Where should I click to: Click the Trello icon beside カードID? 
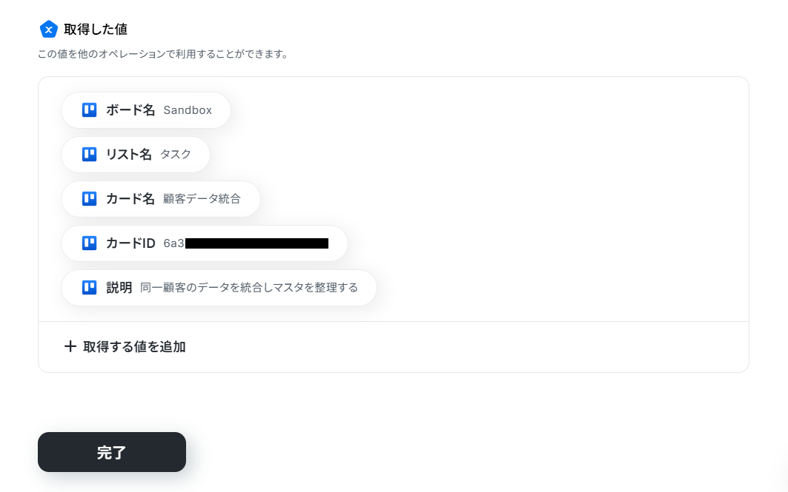(x=90, y=243)
